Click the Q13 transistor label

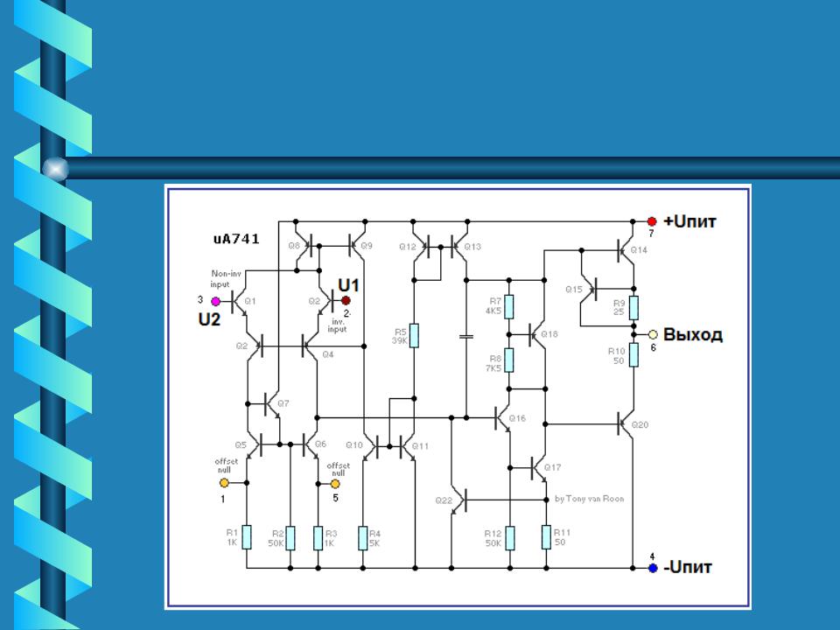[x=472, y=247]
